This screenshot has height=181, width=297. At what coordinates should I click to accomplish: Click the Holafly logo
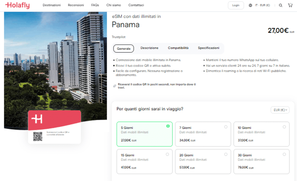point(17,5)
